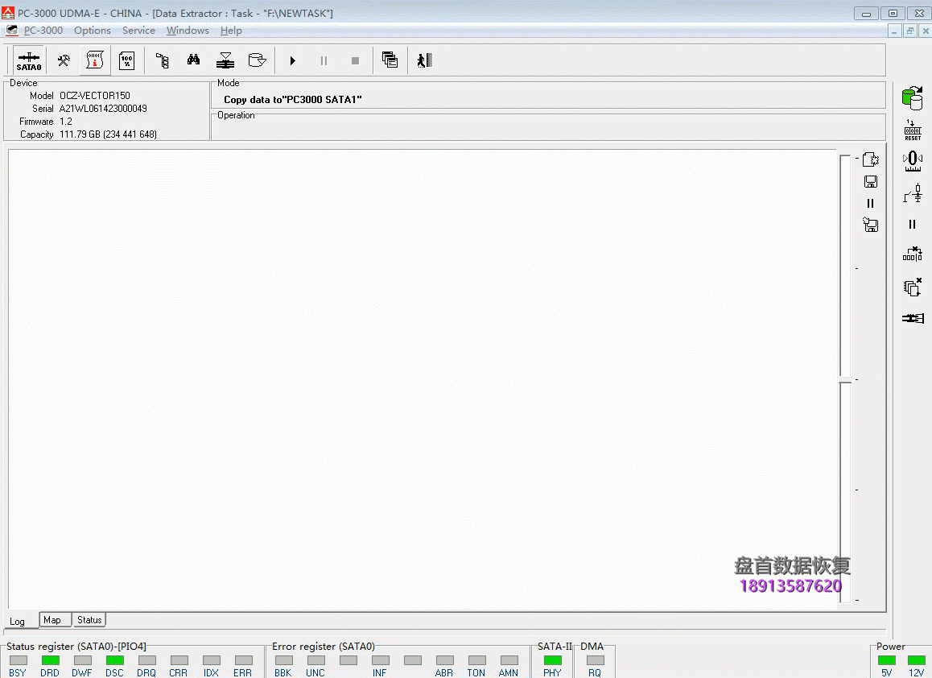Click the CRR status indicator

(x=179, y=660)
